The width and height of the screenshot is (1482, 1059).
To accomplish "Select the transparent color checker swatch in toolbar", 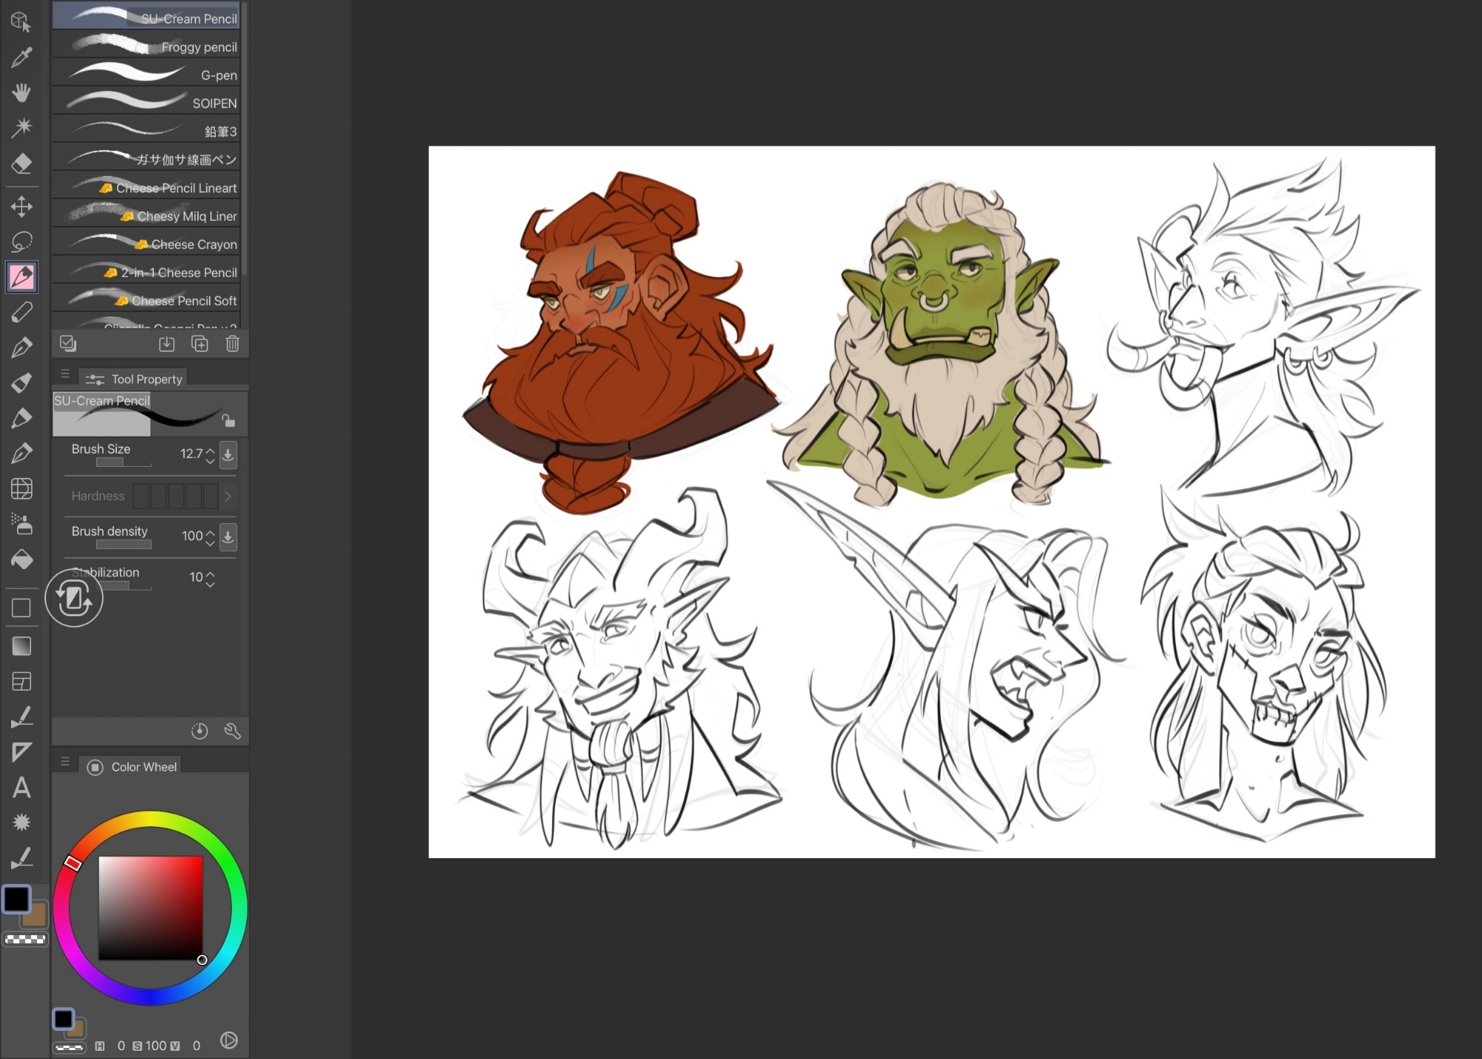I will (x=25, y=939).
